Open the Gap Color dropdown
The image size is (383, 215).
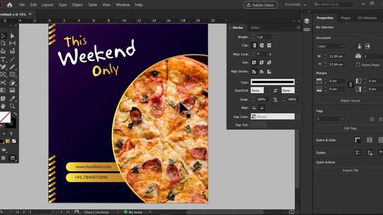pos(298,117)
